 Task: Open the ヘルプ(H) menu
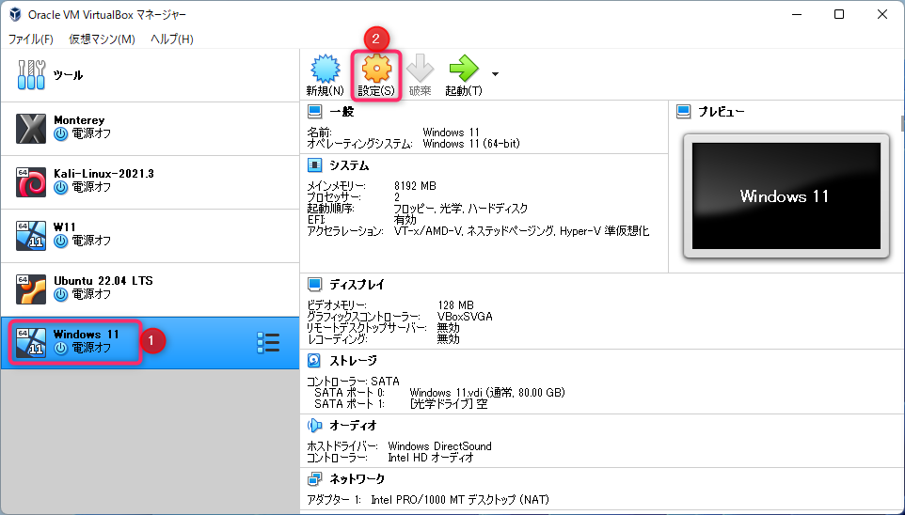tap(172, 39)
